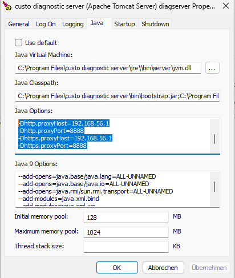Select the Startup tab
This screenshot has height=278, width=235.
pos(124,24)
